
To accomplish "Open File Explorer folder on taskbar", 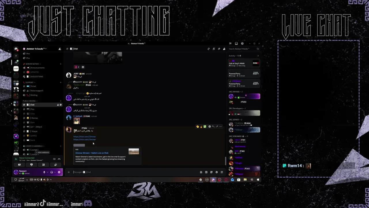I will [245, 180].
